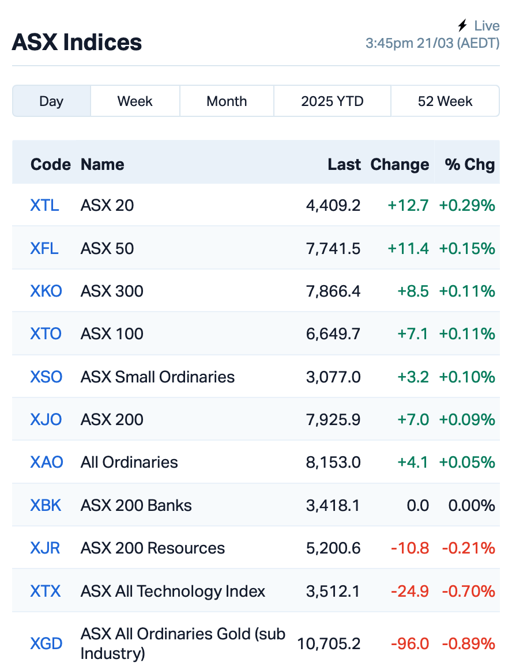Click the -0.89% percent change

click(x=469, y=643)
